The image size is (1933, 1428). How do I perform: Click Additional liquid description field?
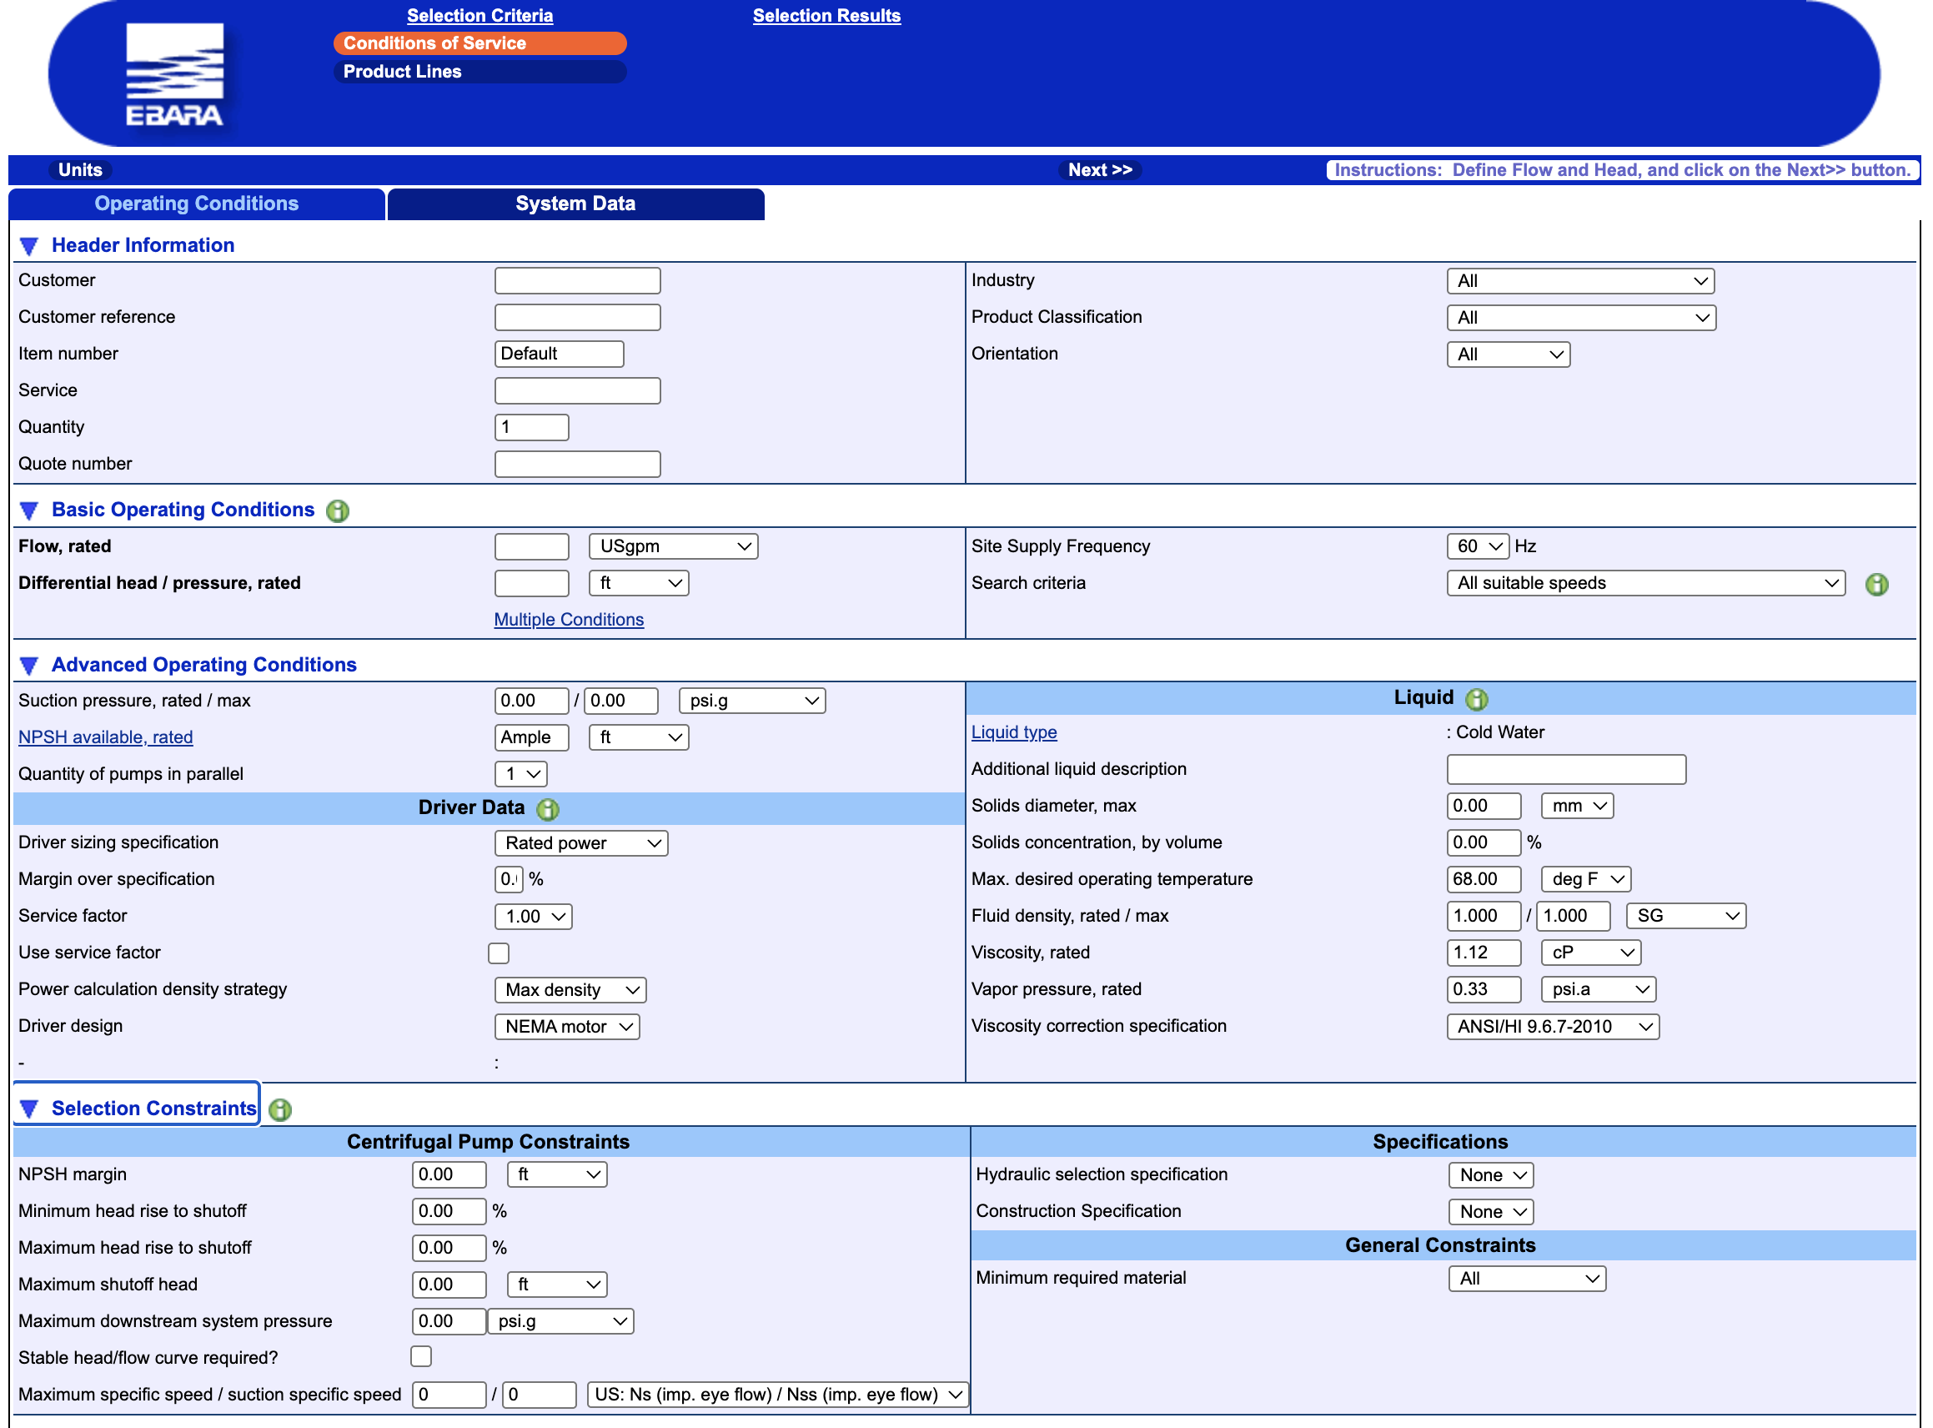click(1566, 769)
